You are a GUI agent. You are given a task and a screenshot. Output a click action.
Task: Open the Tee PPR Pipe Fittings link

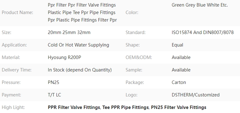(126, 107)
